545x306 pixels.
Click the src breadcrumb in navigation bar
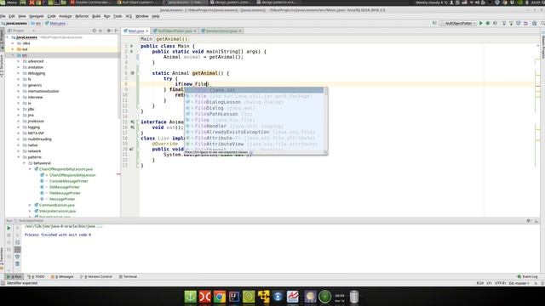click(36, 23)
